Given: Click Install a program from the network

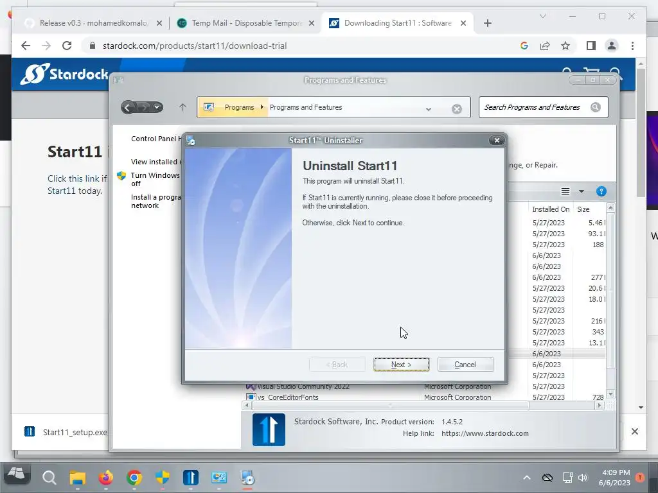Looking at the screenshot, I should (156, 201).
